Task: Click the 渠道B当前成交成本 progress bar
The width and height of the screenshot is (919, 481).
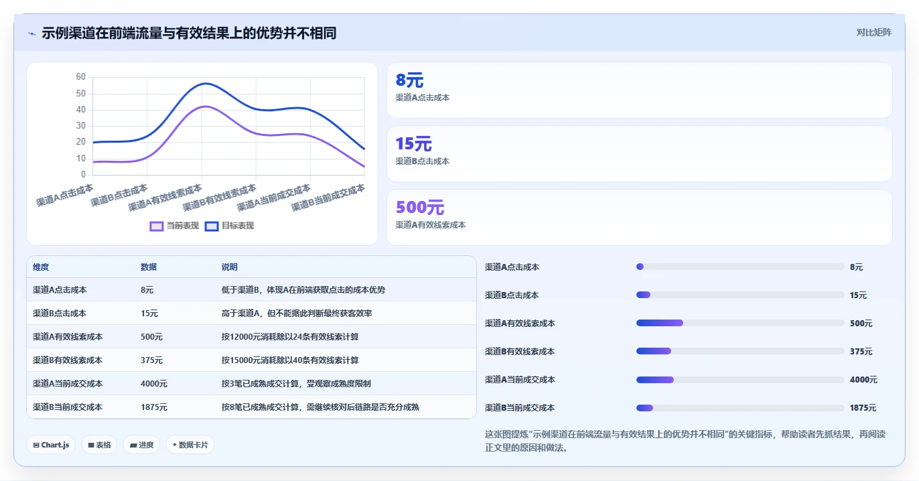Action: (x=740, y=407)
